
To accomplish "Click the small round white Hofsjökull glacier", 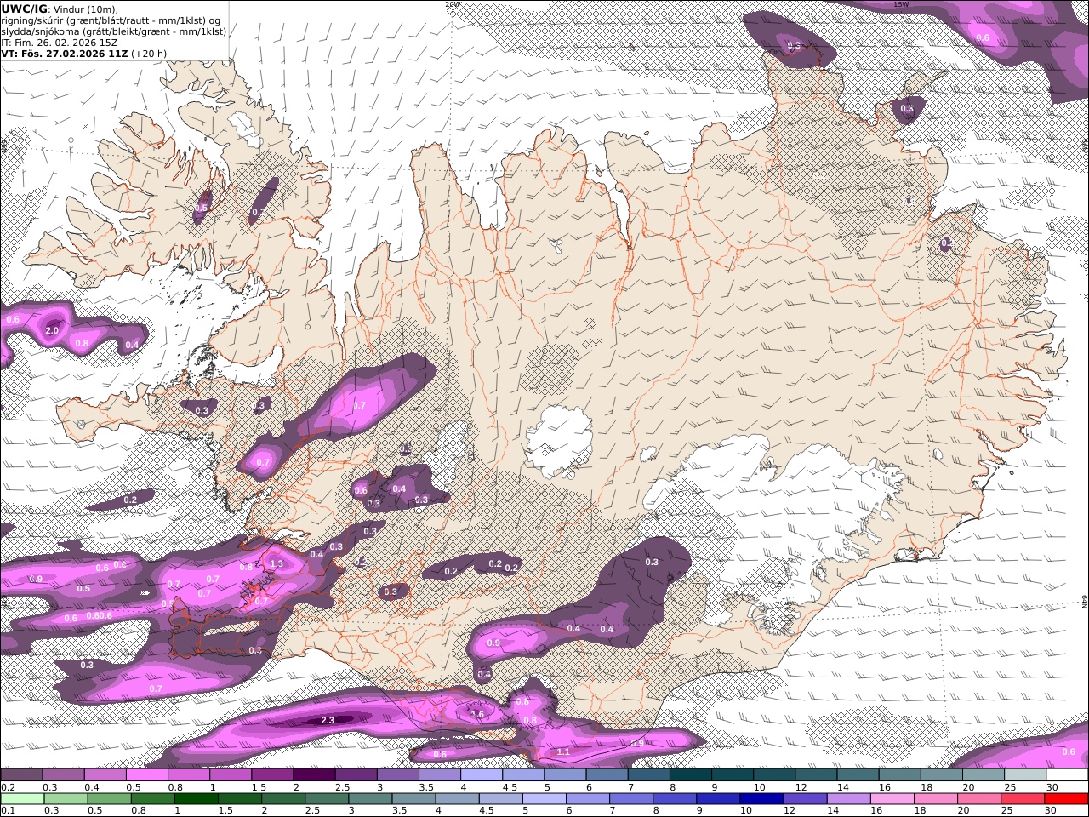I will click(x=559, y=441).
